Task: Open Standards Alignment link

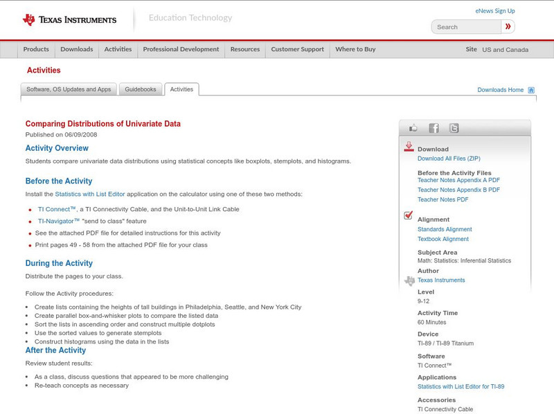Action: pyautogui.click(x=445, y=229)
